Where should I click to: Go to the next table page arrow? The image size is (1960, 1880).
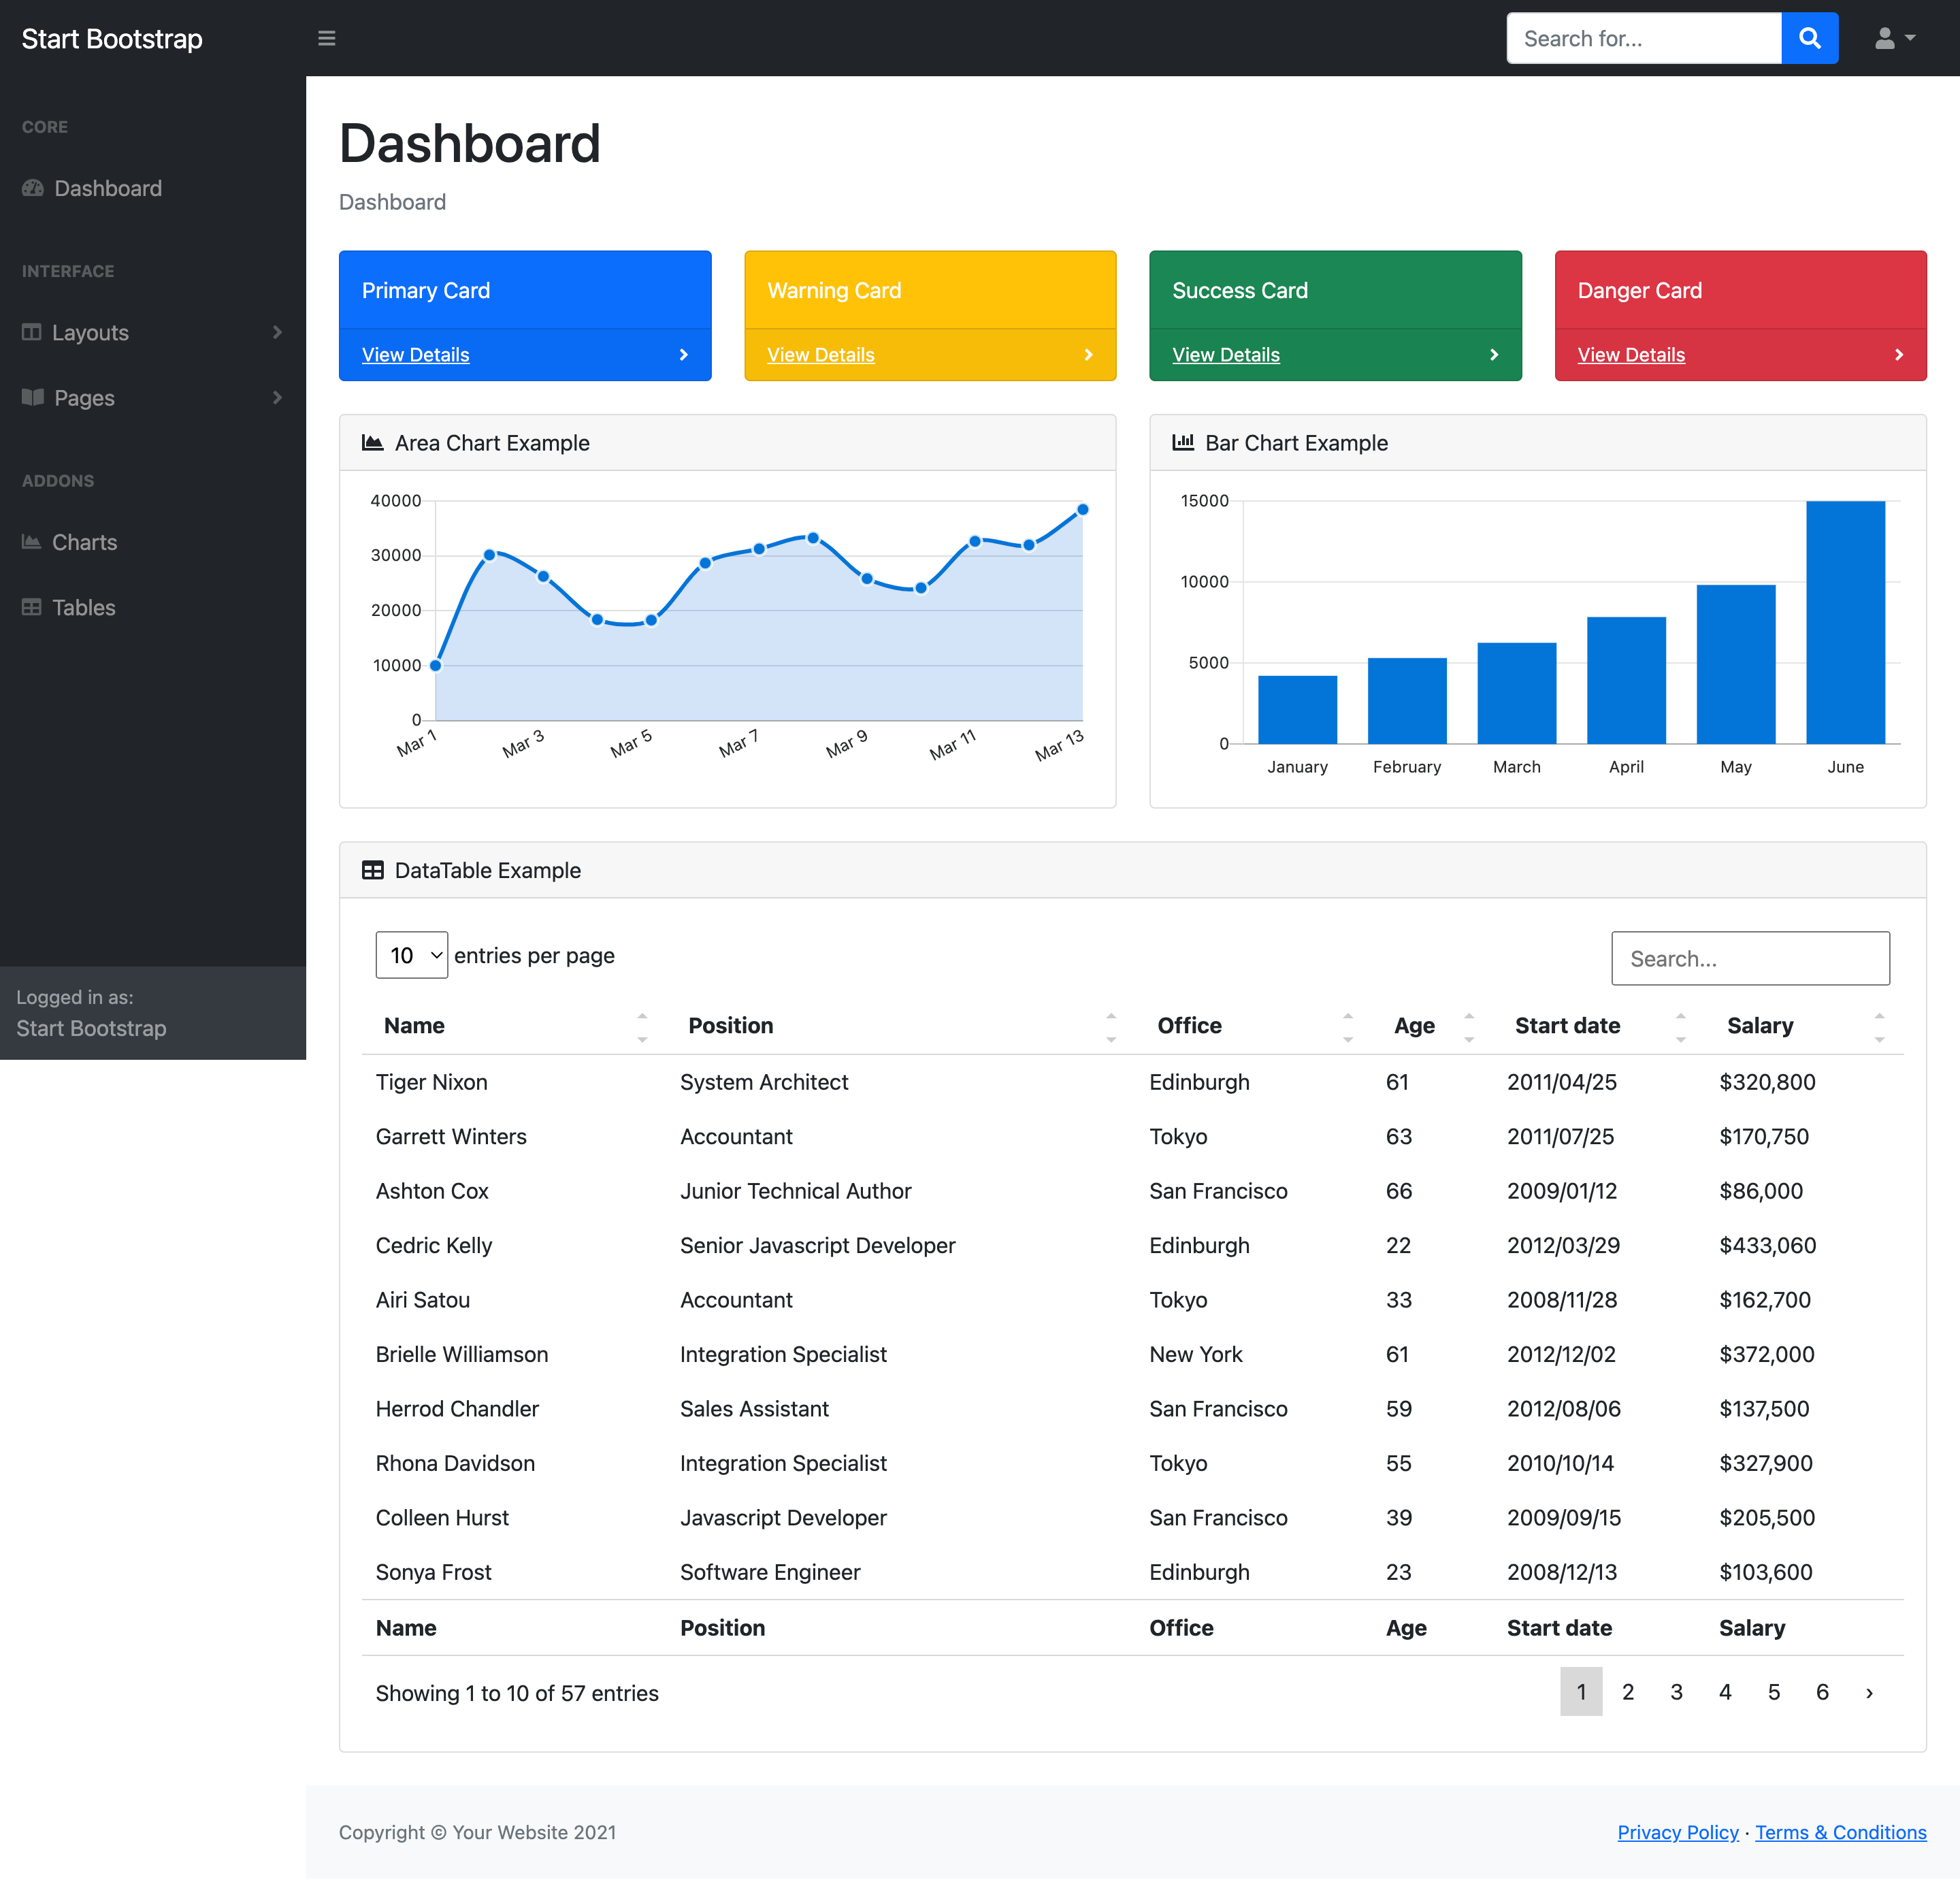[1869, 1692]
